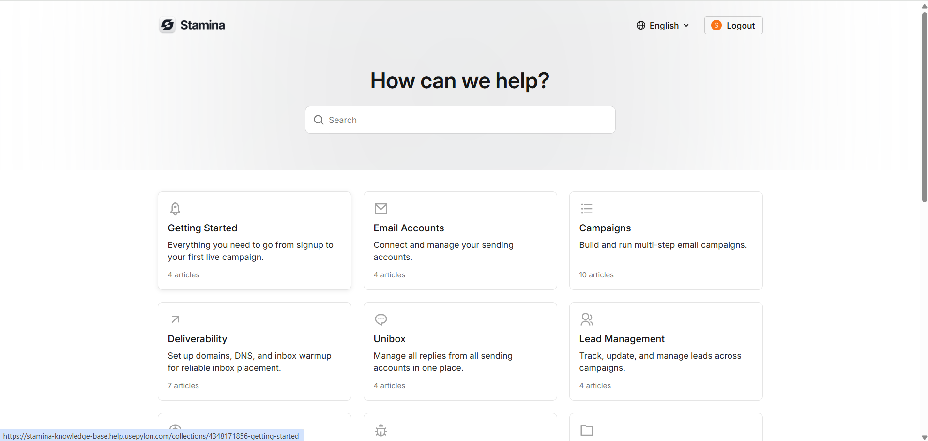Open the Lead Management collection
The height and width of the screenshot is (441, 928).
pyautogui.click(x=666, y=351)
